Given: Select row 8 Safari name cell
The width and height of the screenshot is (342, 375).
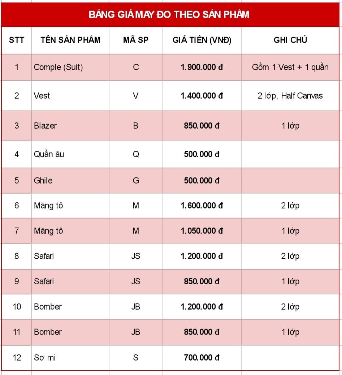Looking at the screenshot, I should tap(70, 257).
